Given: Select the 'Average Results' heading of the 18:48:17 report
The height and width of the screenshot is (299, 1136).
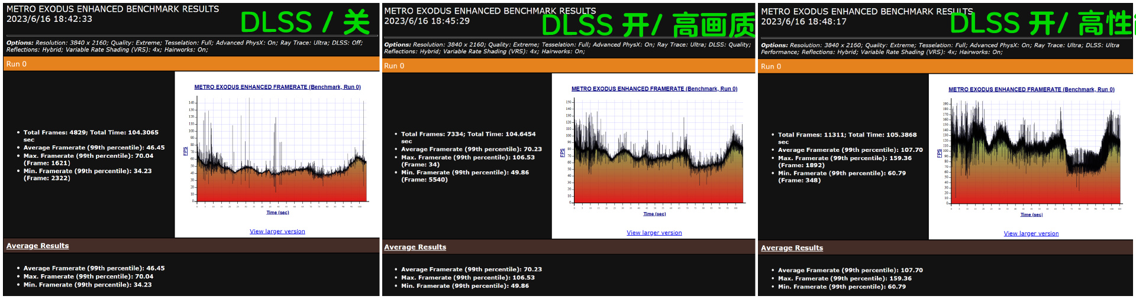Looking at the screenshot, I should click(792, 248).
